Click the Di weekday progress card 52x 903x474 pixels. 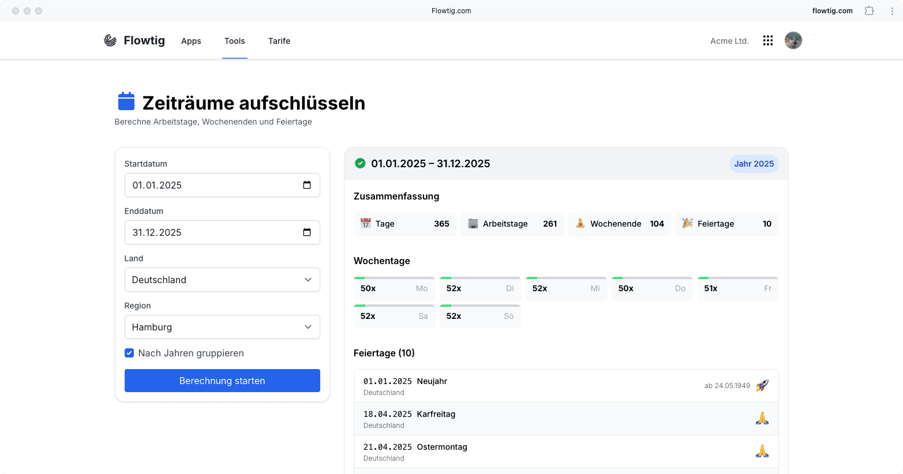click(x=480, y=288)
